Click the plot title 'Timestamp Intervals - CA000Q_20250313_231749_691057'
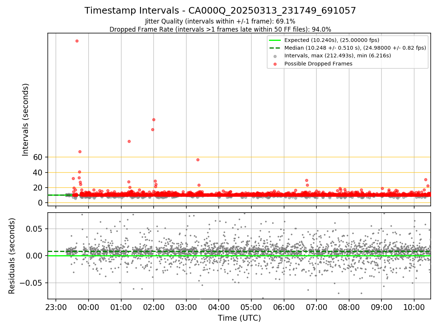Image resolution: width=441 pixels, height=331 pixels. coord(220,11)
